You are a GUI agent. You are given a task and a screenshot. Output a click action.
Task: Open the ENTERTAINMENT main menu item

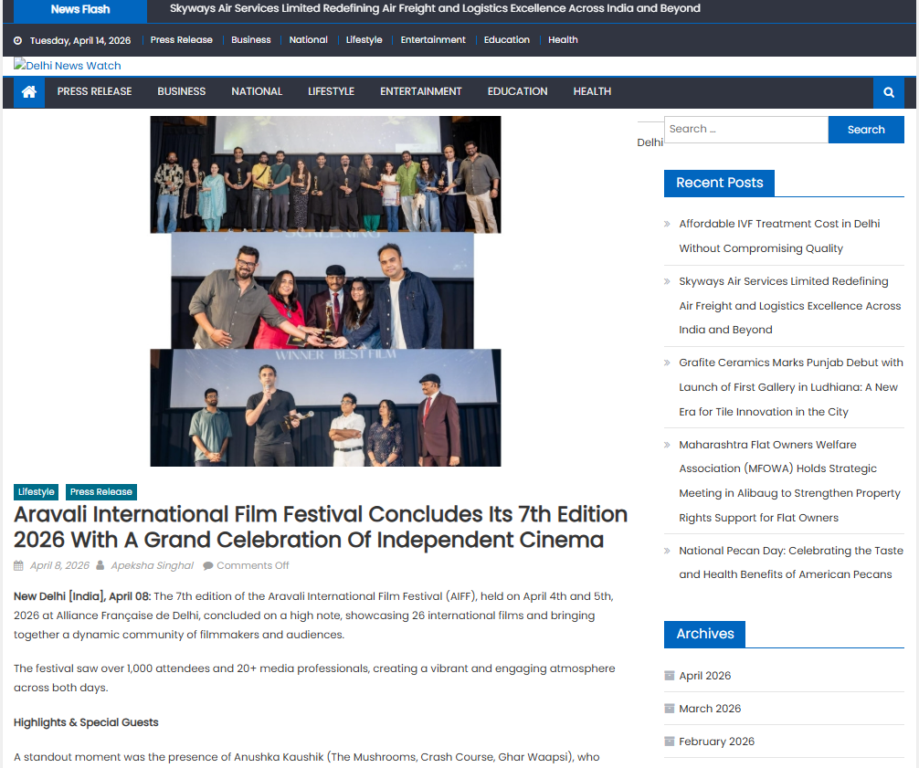coord(421,92)
